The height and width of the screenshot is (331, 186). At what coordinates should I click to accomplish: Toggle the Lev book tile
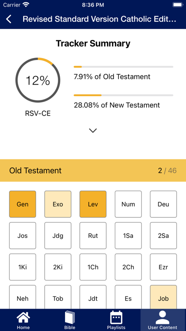pos(93,204)
